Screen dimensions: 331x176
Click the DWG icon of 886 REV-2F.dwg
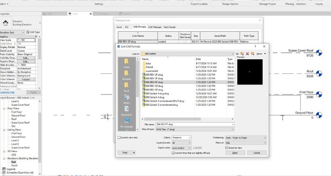(x=144, y=75)
